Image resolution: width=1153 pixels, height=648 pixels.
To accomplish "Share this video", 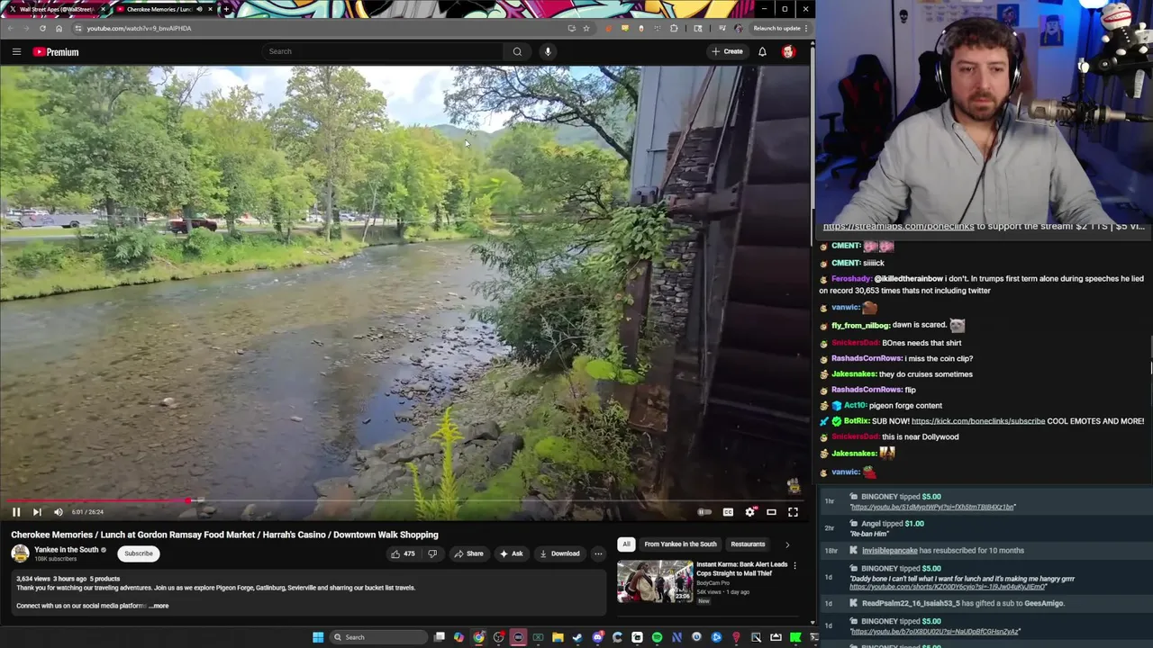I will (x=469, y=553).
